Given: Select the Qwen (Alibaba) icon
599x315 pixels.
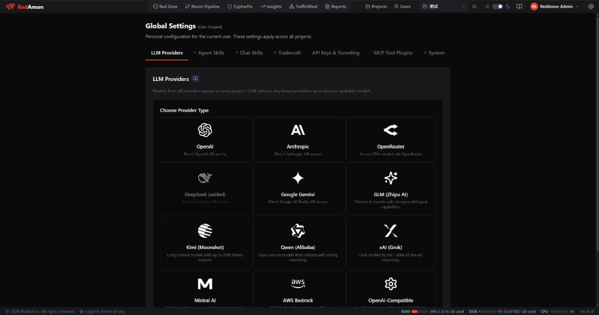Looking at the screenshot, I should pos(298,231).
